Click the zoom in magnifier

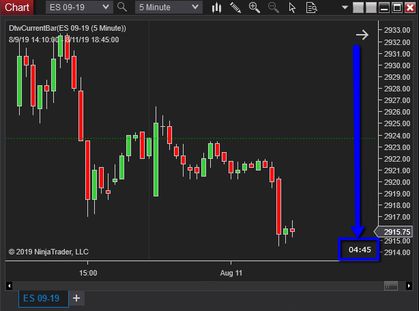click(255, 8)
